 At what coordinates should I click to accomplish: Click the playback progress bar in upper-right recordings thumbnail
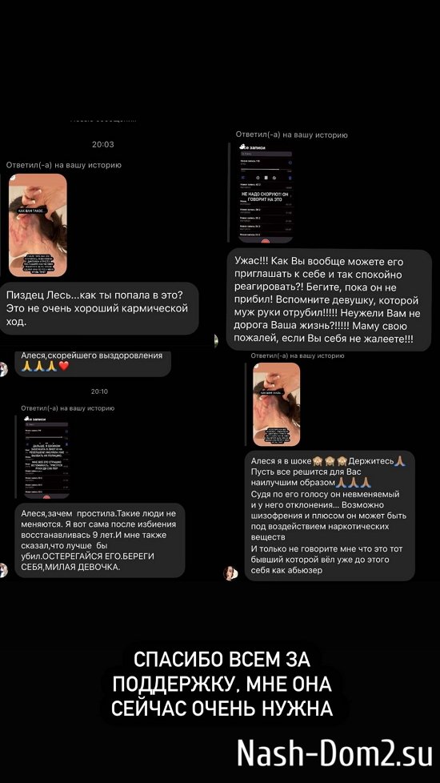266,169
